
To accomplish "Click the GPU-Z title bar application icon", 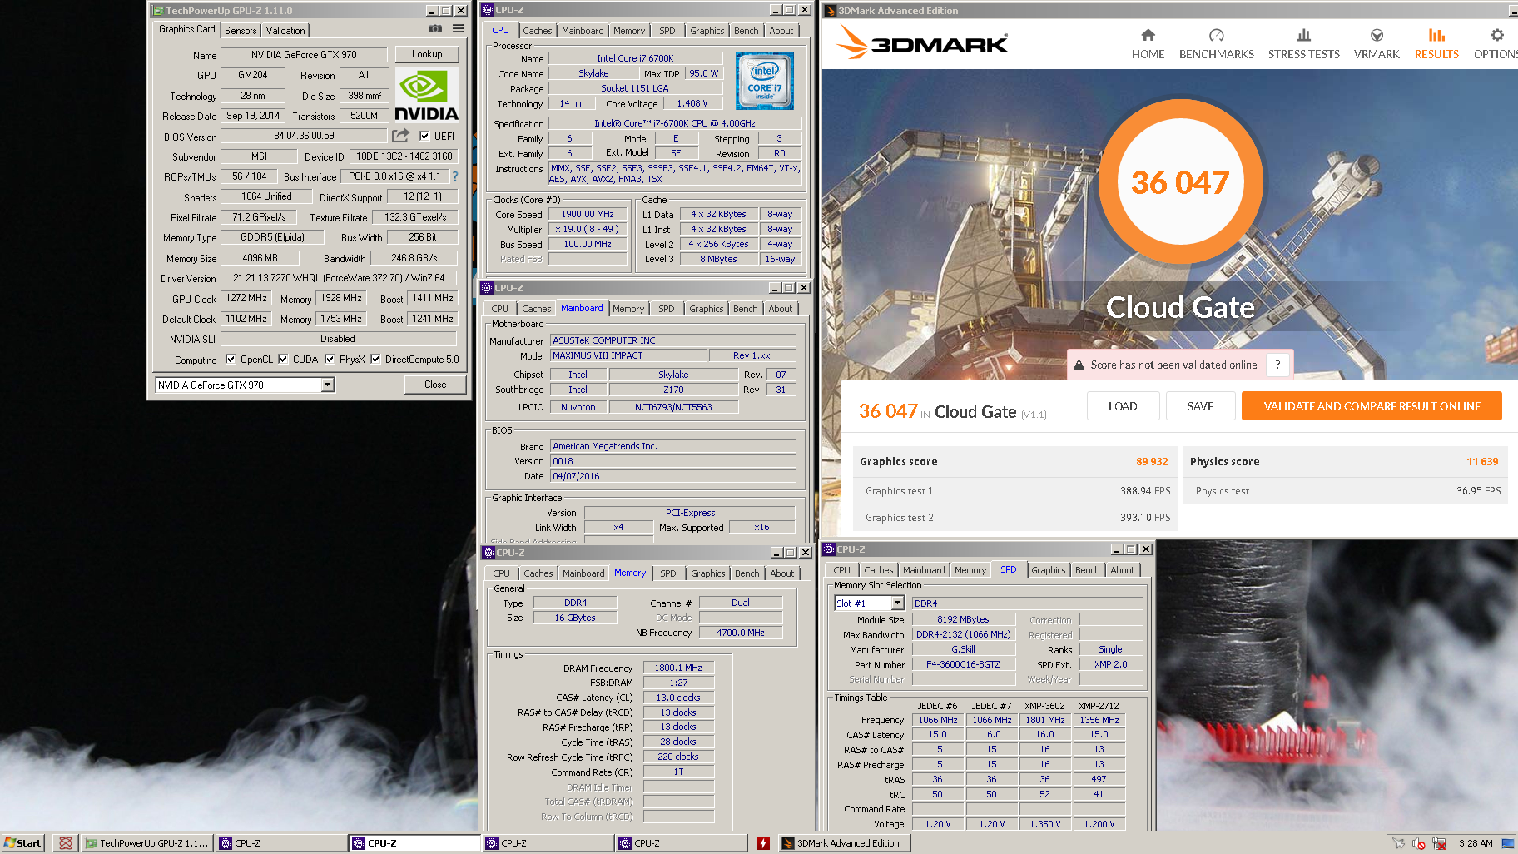I will click(x=157, y=11).
